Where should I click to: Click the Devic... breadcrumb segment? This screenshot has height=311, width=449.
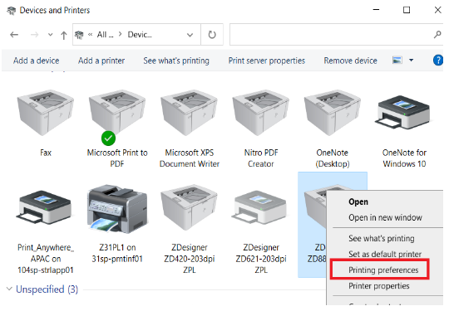click(140, 35)
